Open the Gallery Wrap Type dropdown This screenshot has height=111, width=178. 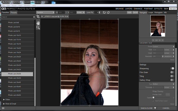(x=163, y=84)
